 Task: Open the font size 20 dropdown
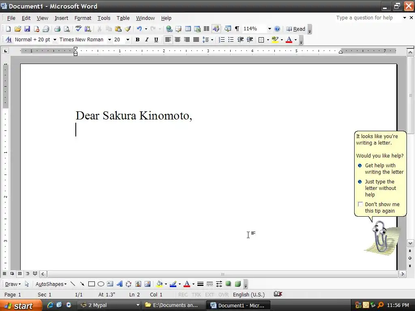click(x=128, y=40)
